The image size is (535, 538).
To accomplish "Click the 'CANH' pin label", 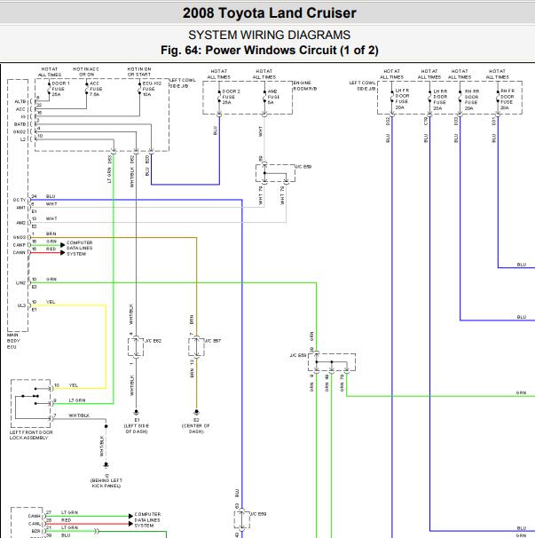I will click(x=35, y=516).
